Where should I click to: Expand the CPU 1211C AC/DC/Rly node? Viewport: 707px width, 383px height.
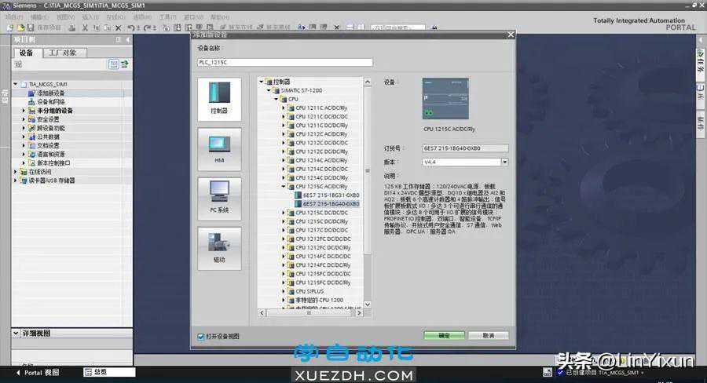point(284,108)
